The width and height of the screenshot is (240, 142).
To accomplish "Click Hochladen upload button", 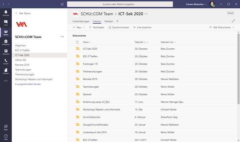I will pyautogui.click(x=96, y=27).
